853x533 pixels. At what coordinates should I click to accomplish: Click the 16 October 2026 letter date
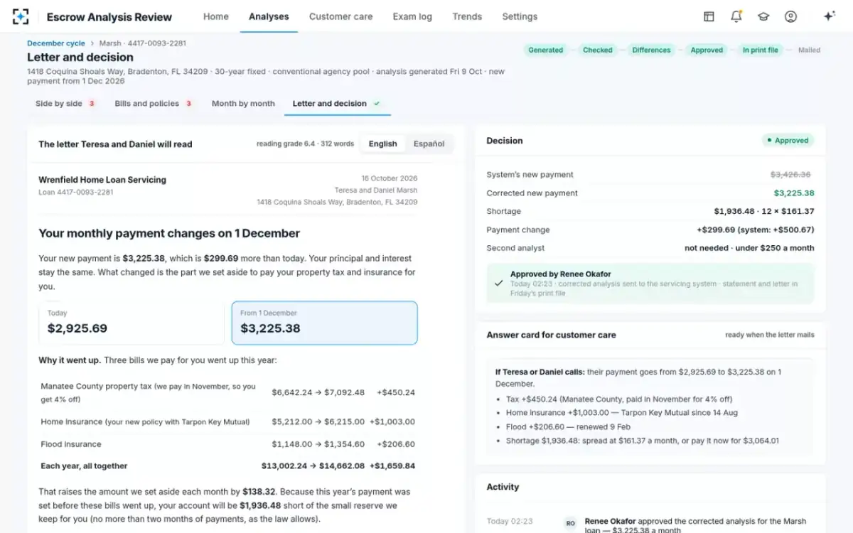390,178
